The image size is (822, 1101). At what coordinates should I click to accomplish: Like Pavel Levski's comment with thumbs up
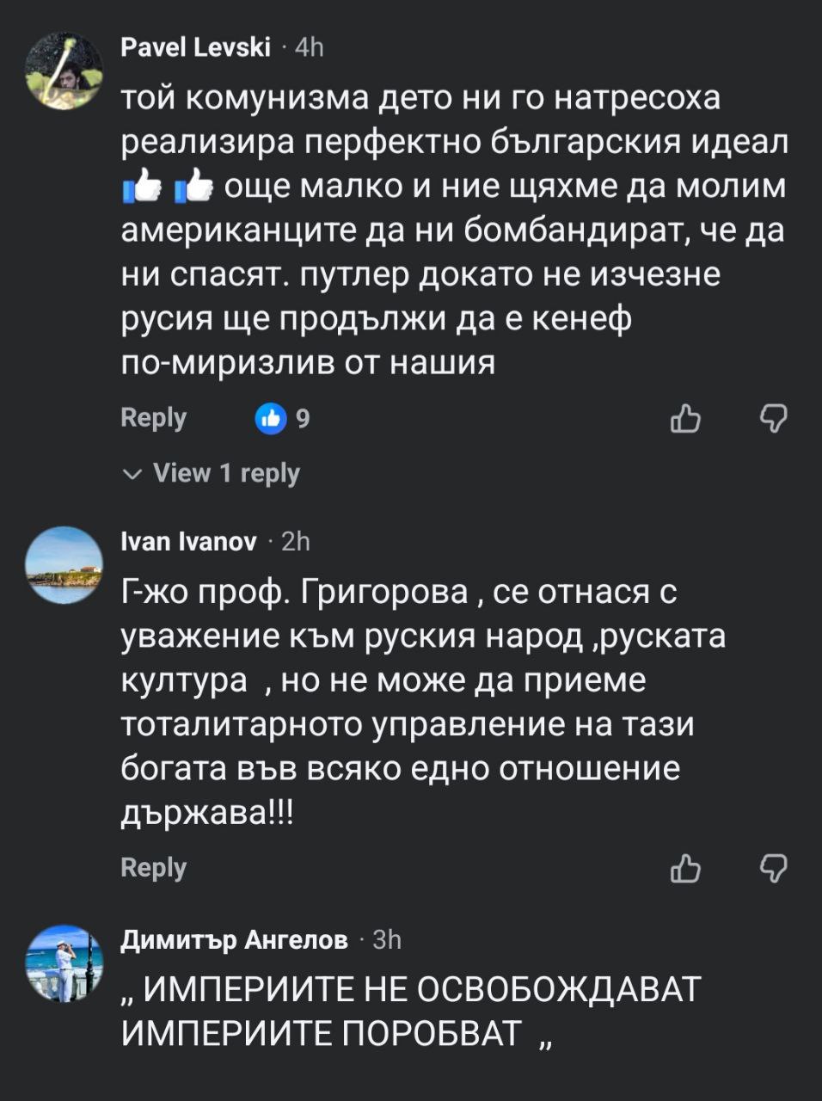(x=685, y=419)
